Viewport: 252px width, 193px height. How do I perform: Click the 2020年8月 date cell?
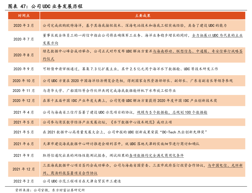point(24,55)
